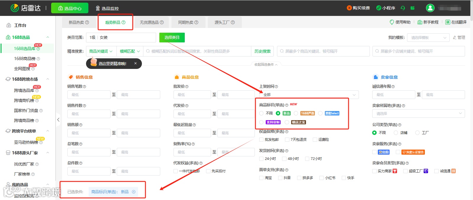The height and width of the screenshot is (200, 473).
Task: Open the 卖家所属地 dropdown
Action: click(x=418, y=114)
